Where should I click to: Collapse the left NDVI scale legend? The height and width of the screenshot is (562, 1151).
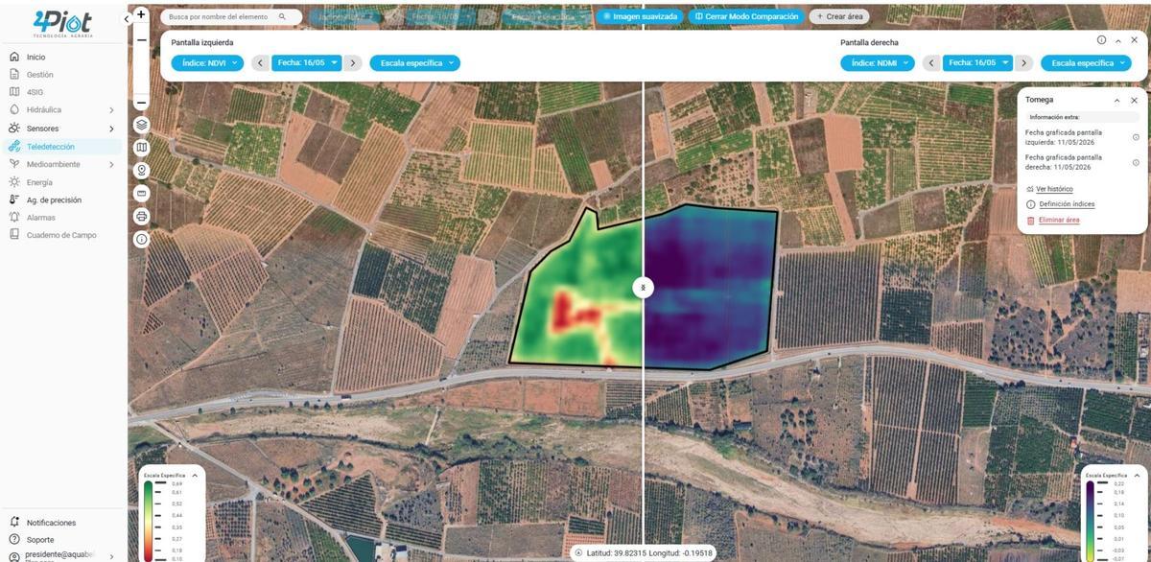point(195,475)
